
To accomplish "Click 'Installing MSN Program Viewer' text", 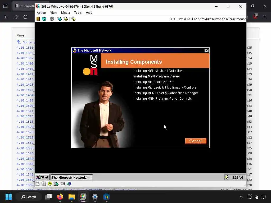I will tap(157, 76).
